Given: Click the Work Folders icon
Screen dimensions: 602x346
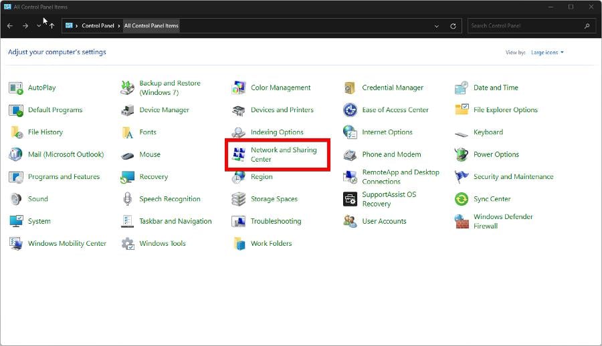Looking at the screenshot, I should pos(239,244).
